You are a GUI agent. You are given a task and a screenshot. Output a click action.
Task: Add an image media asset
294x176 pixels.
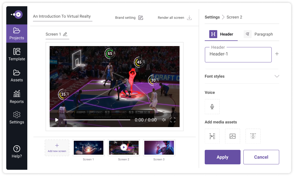click(x=233, y=136)
